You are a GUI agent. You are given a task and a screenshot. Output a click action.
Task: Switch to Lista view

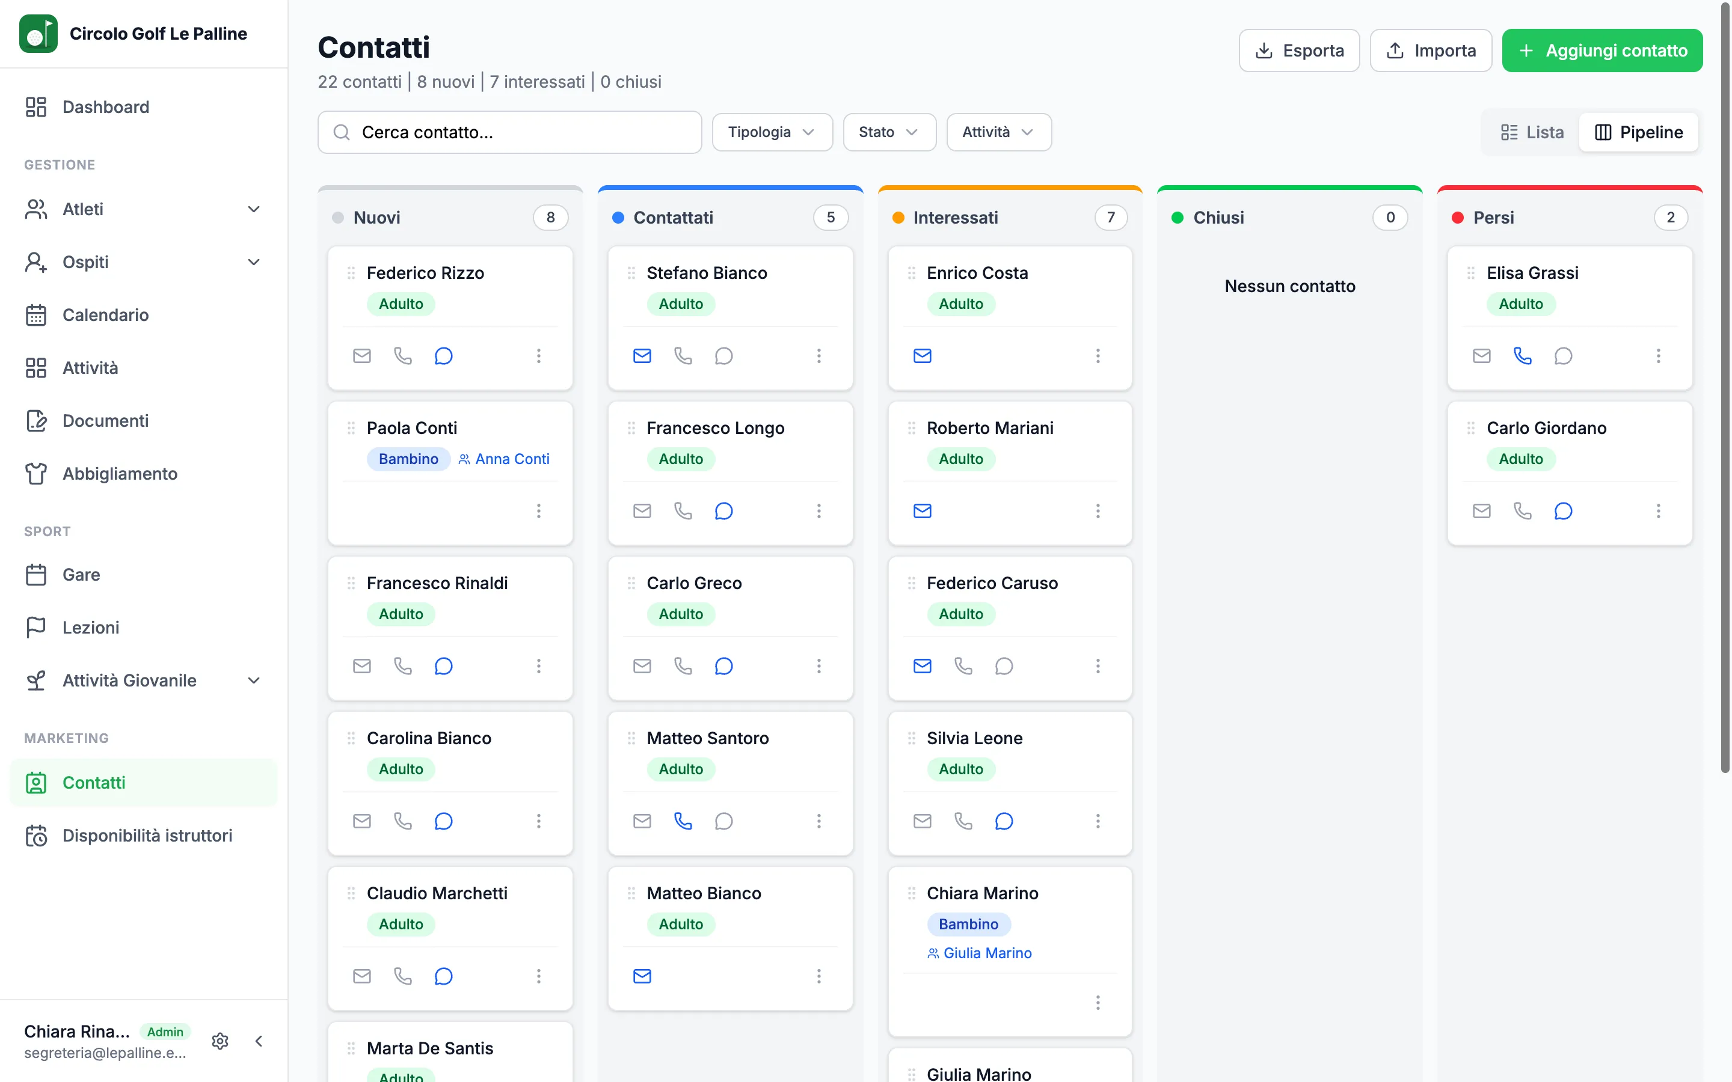(x=1532, y=132)
